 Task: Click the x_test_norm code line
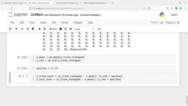79,79
